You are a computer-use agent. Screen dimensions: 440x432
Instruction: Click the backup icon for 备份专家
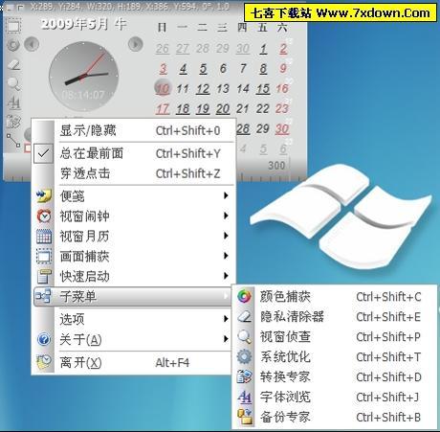pos(245,417)
